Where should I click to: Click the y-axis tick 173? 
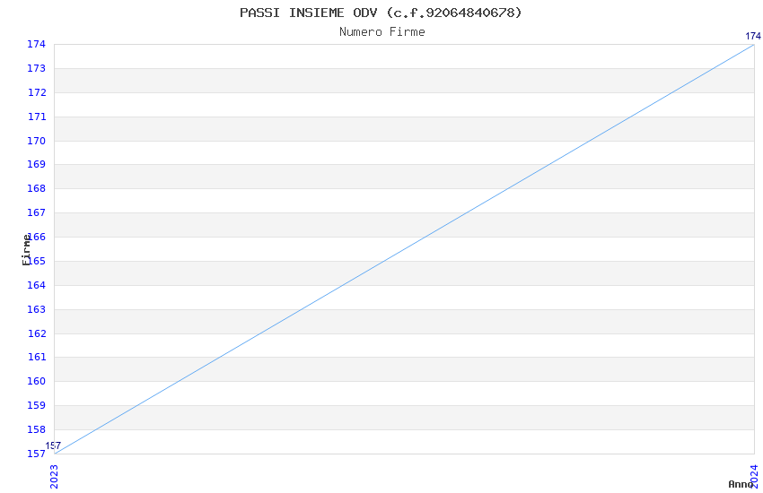(x=37, y=68)
